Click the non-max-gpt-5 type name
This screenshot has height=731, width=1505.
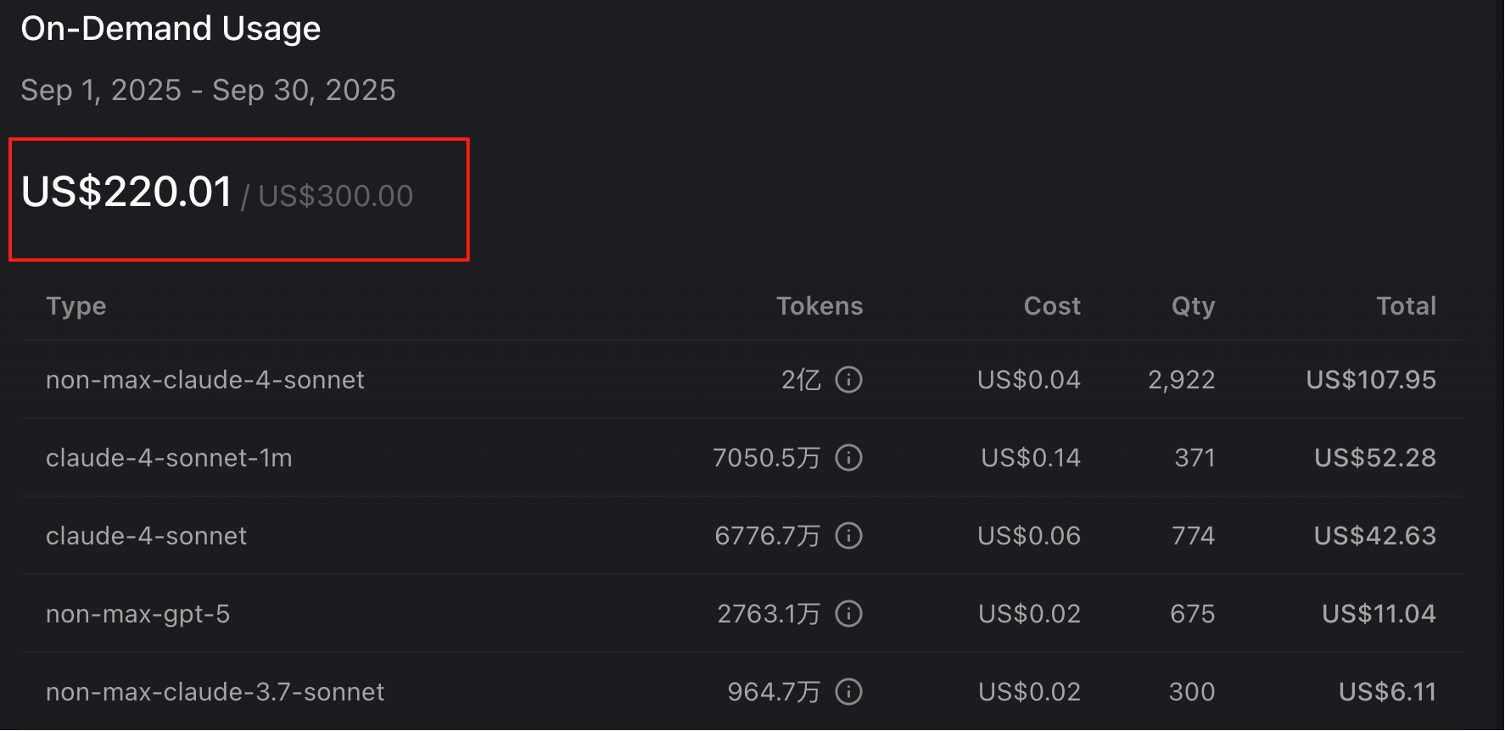[137, 614]
